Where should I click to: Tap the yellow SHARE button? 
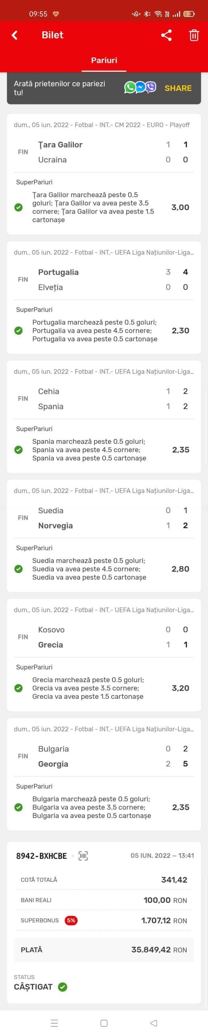point(178,88)
